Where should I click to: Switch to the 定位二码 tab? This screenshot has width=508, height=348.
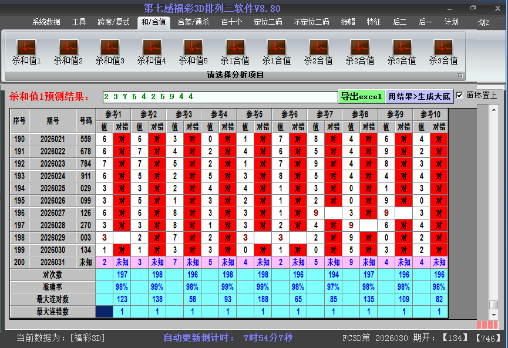coord(268,22)
